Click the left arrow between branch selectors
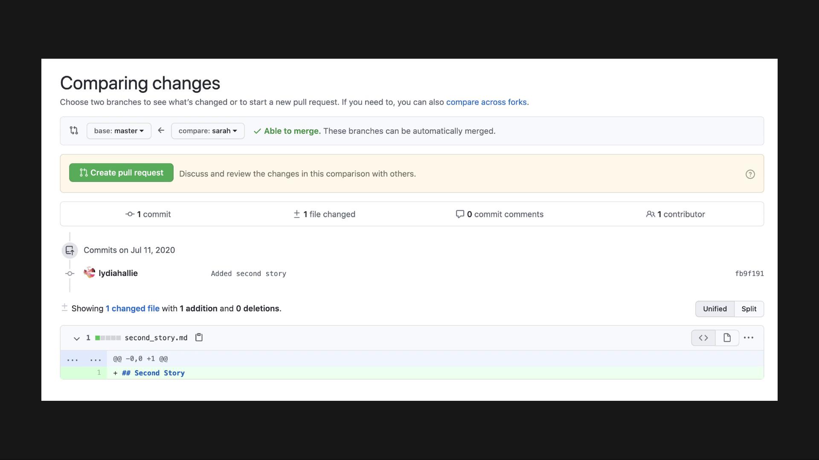819x460 pixels. coord(161,130)
